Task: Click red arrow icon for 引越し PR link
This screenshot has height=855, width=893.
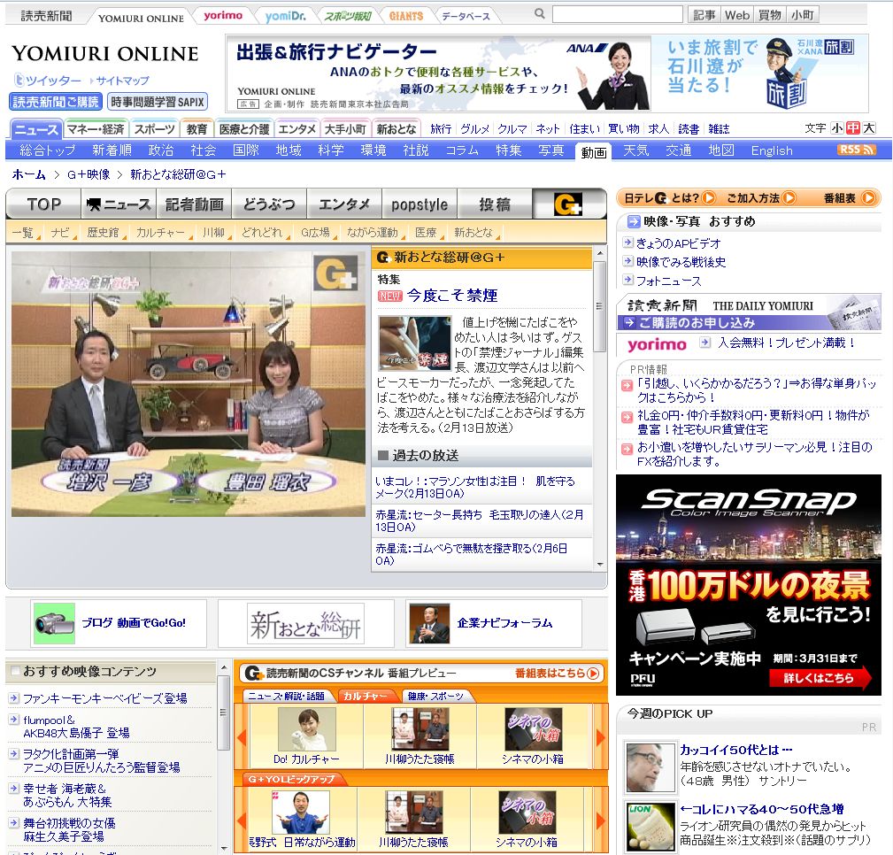Action: click(627, 385)
